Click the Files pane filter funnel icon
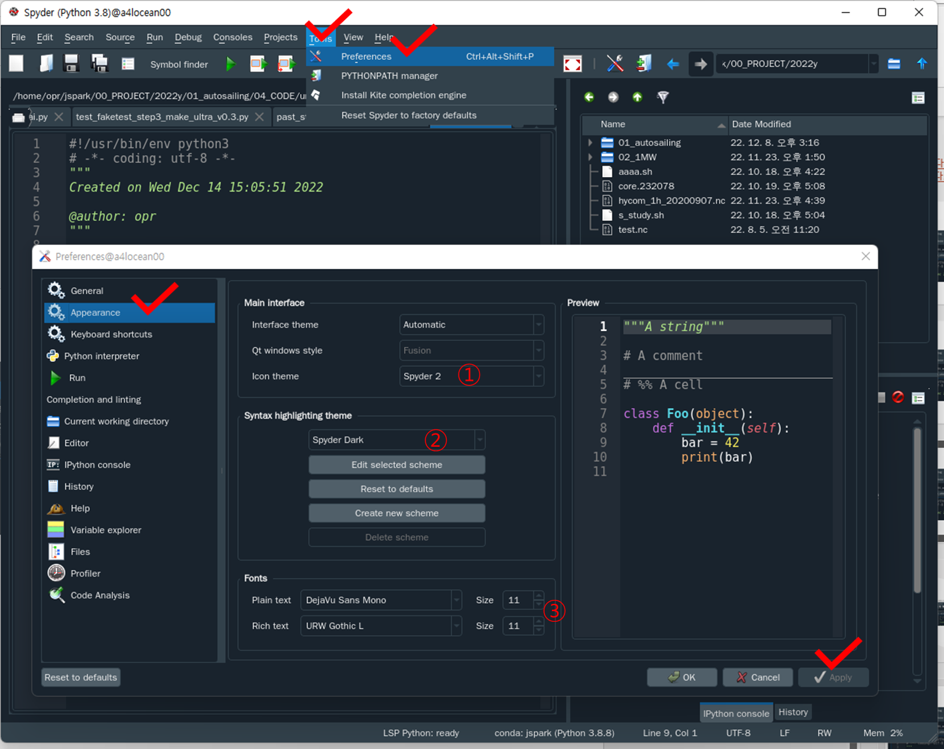 click(662, 97)
